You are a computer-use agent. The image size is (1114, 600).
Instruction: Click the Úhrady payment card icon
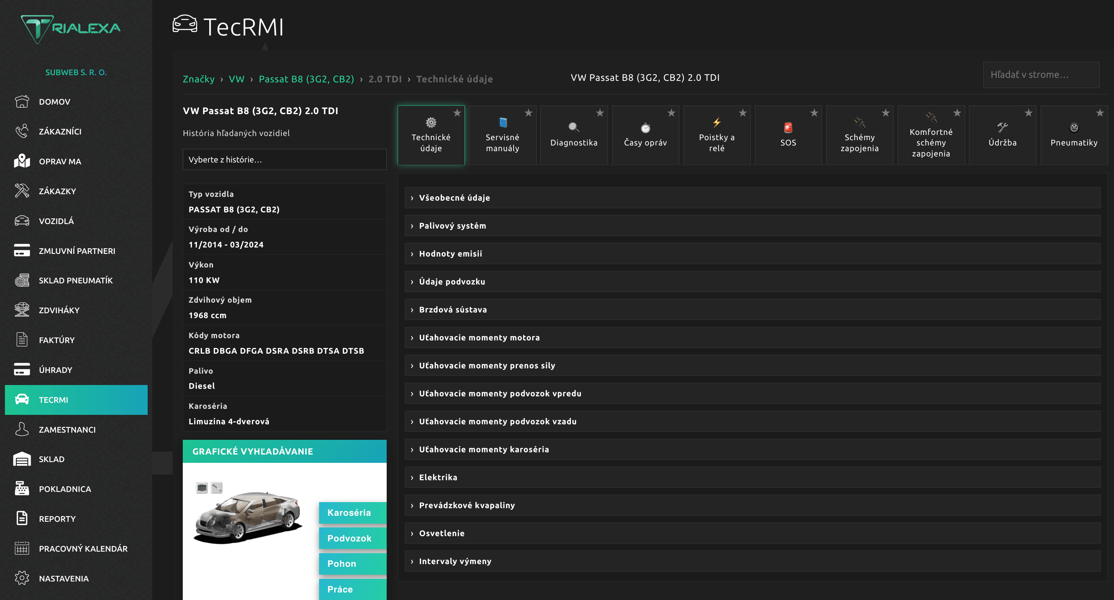click(22, 370)
